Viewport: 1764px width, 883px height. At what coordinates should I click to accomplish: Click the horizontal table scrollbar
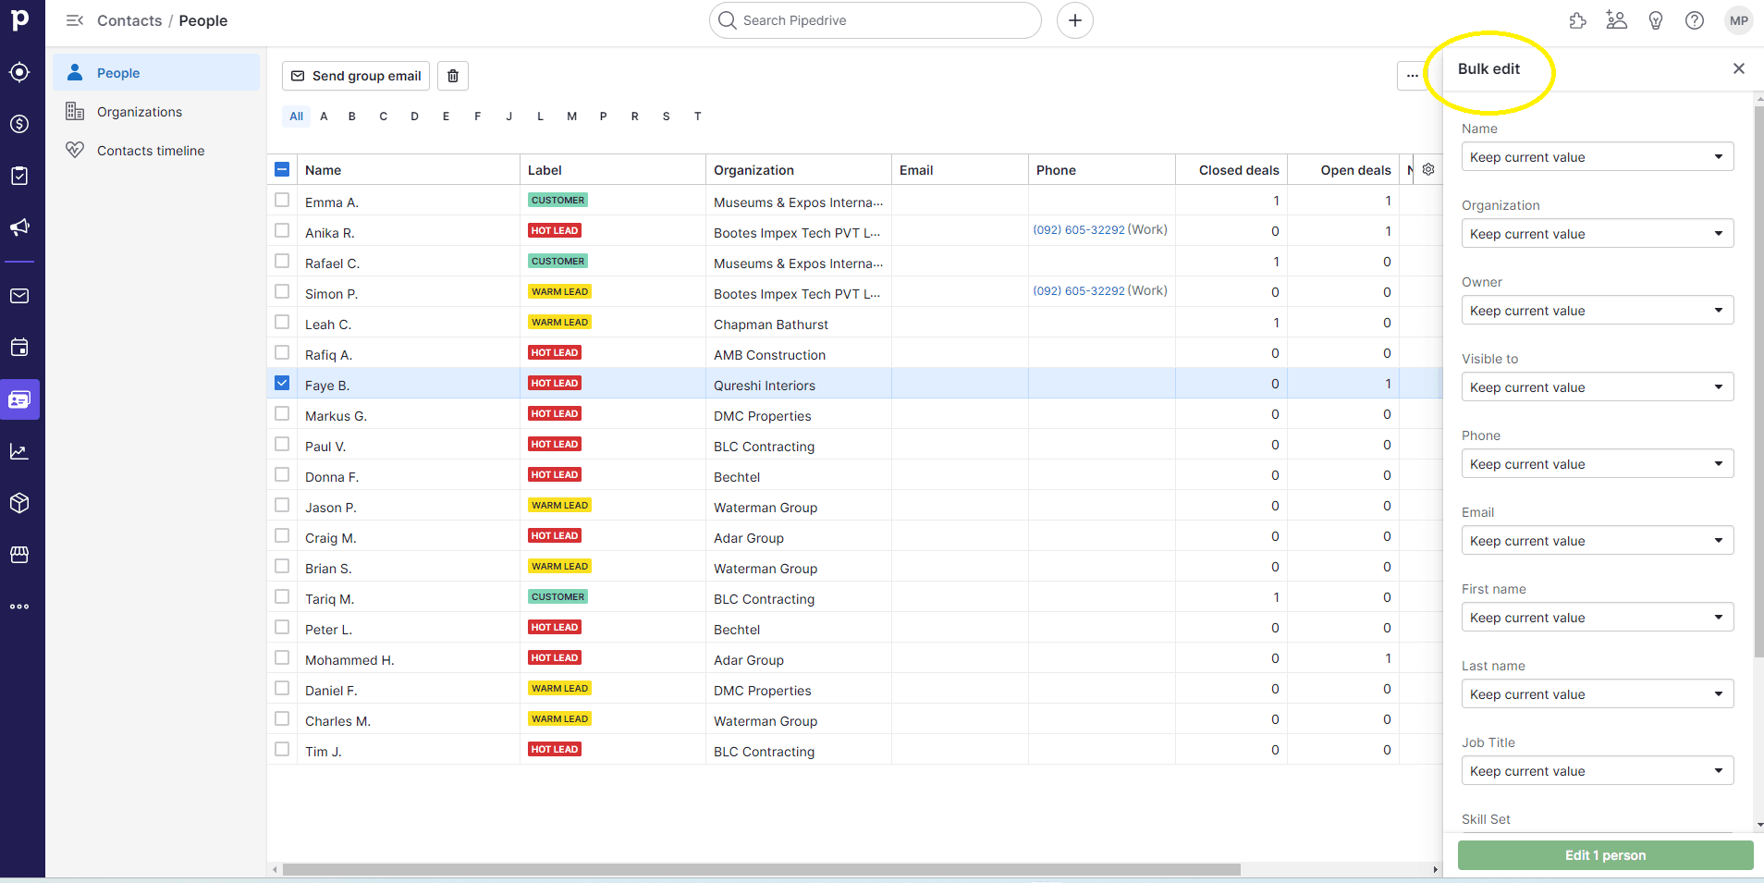761,869
